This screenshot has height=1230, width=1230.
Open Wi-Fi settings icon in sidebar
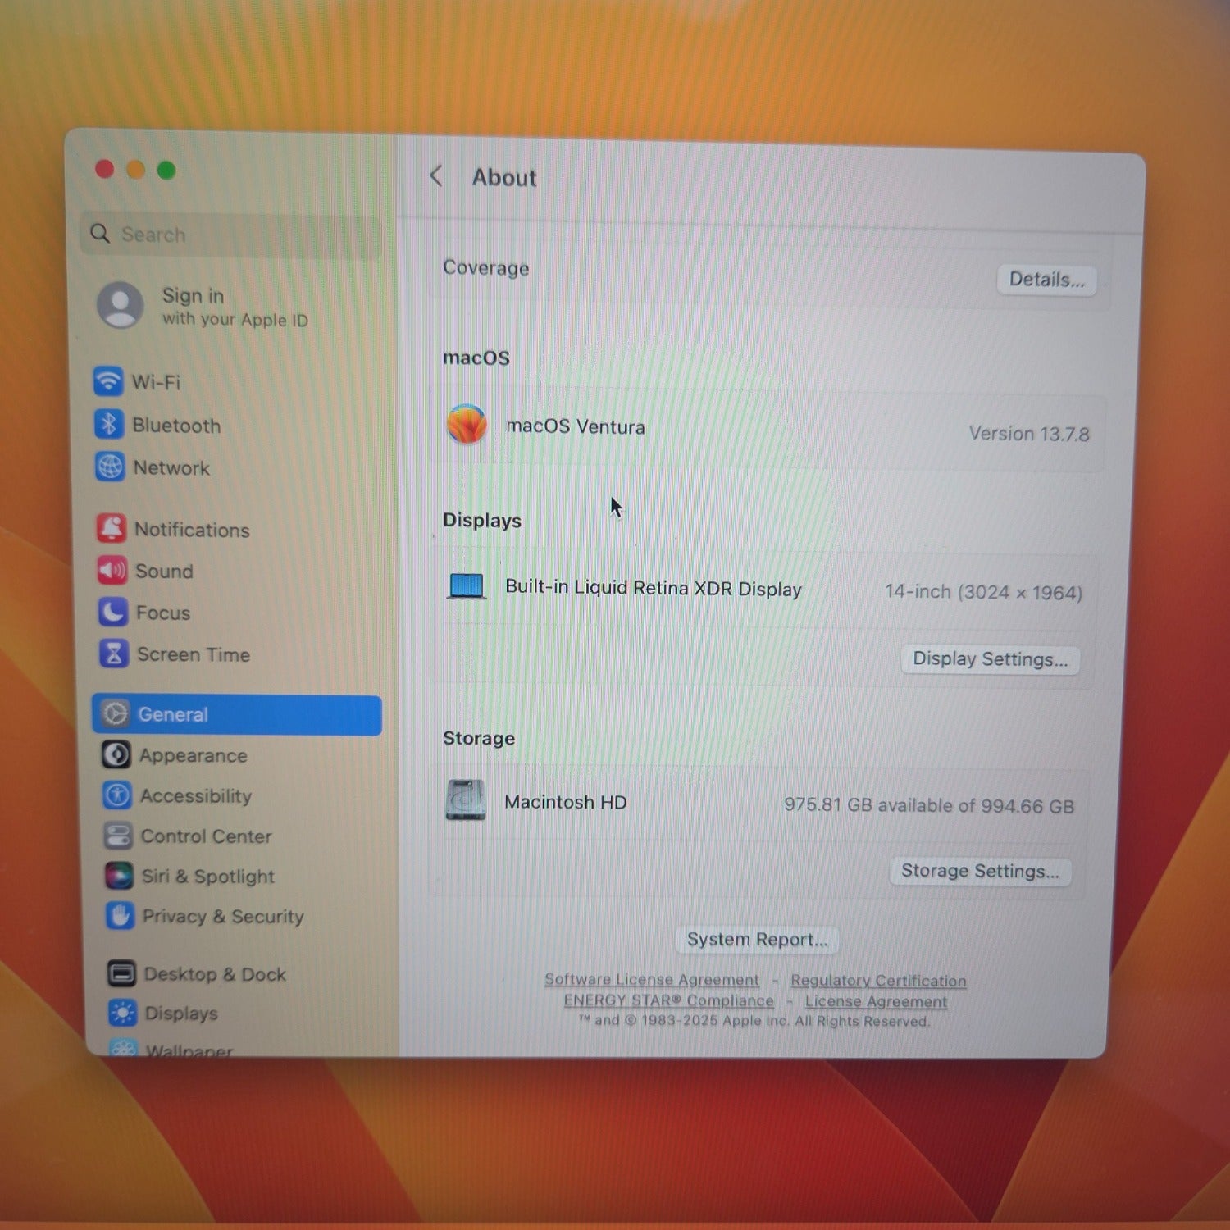pos(108,380)
